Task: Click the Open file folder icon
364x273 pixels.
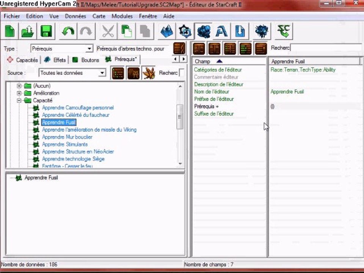Action: (x=28, y=31)
